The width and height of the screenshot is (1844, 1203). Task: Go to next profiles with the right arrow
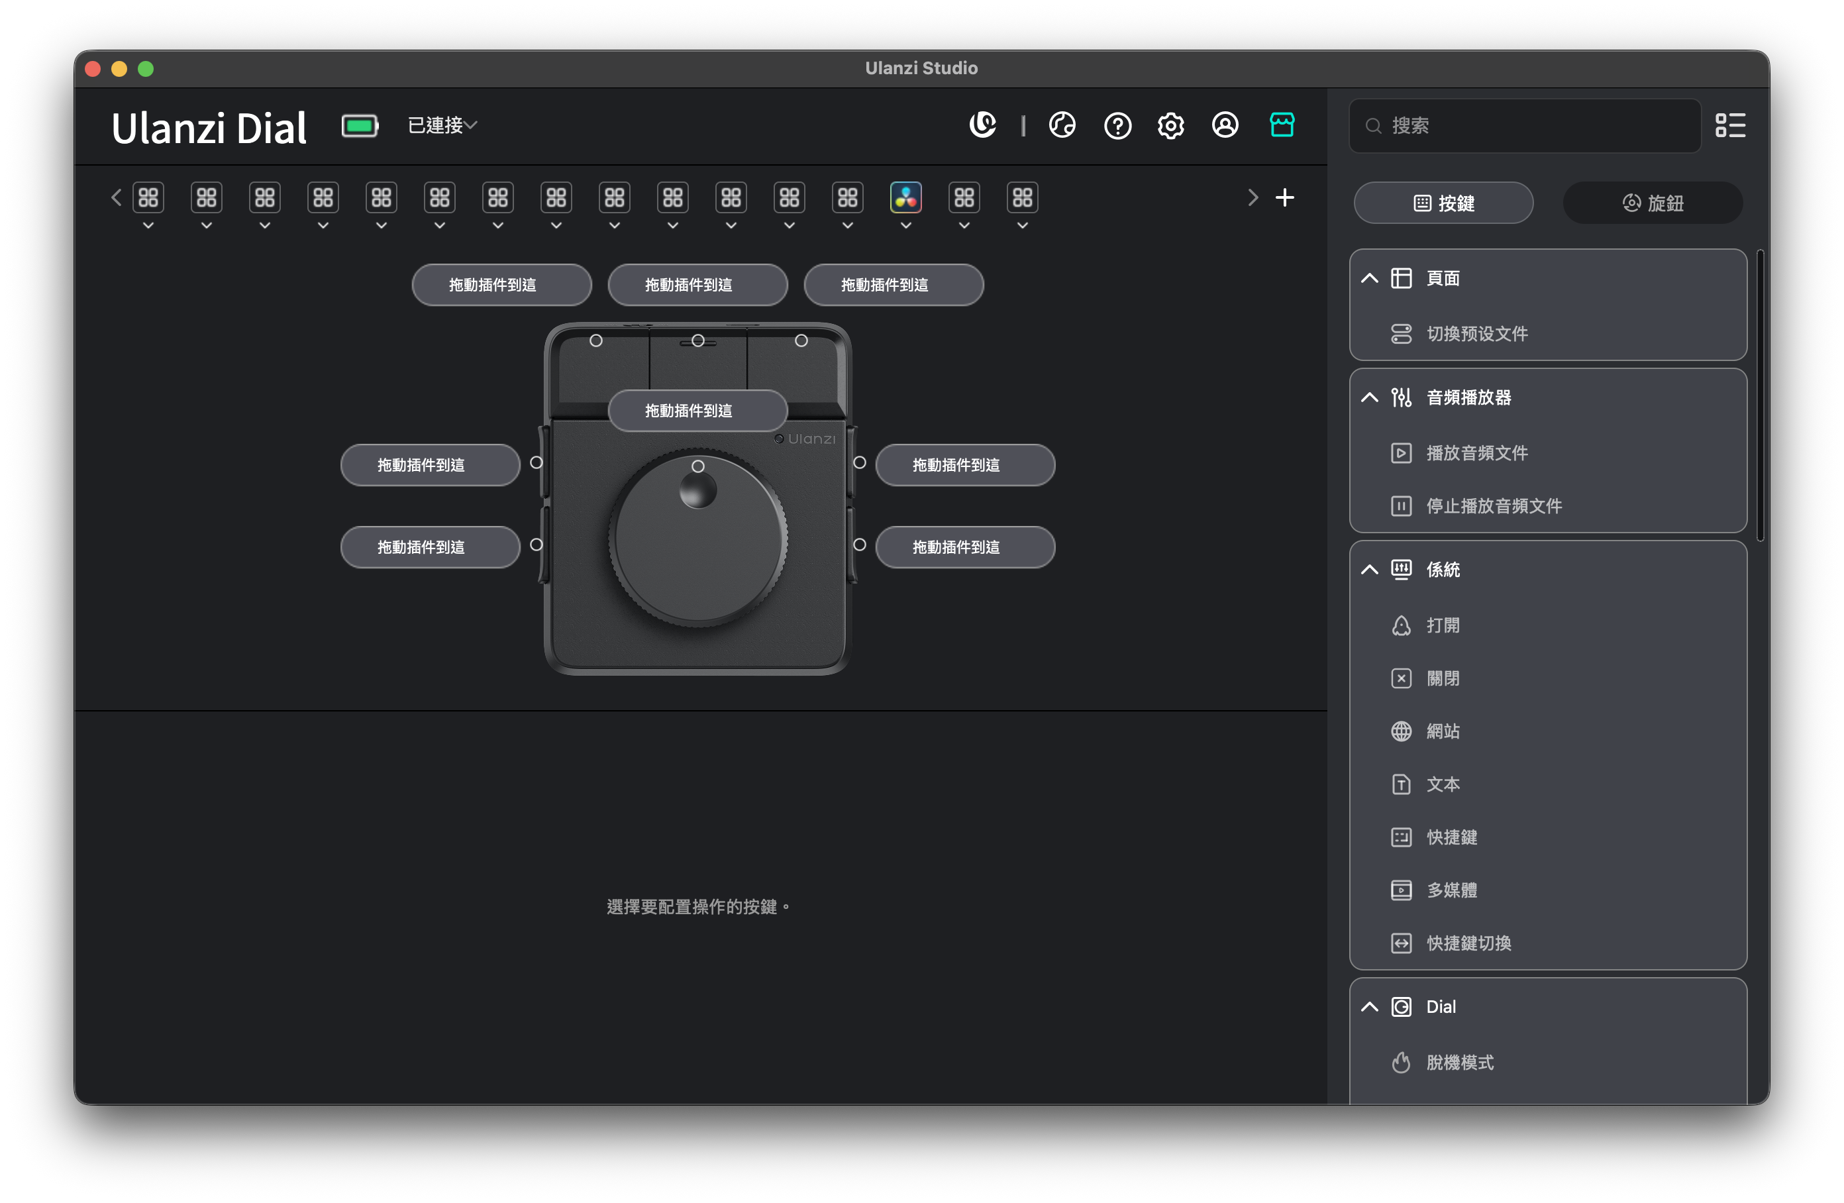[x=1252, y=197]
